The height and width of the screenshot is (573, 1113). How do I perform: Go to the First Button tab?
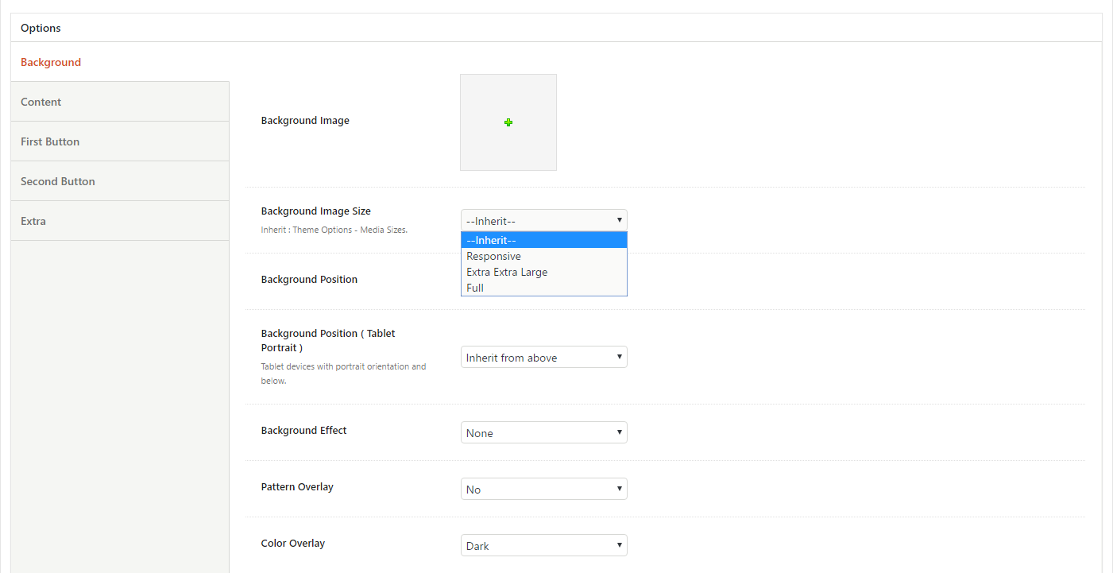pyautogui.click(x=50, y=141)
